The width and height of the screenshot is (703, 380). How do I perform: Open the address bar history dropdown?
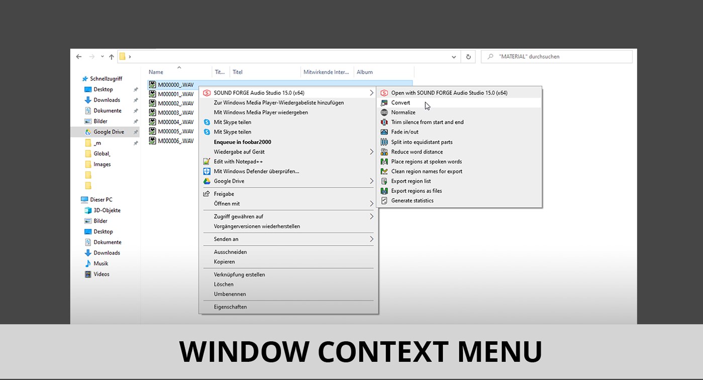454,57
